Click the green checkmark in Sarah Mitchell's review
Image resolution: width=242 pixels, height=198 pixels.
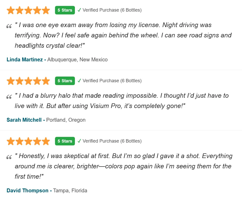click(x=79, y=81)
